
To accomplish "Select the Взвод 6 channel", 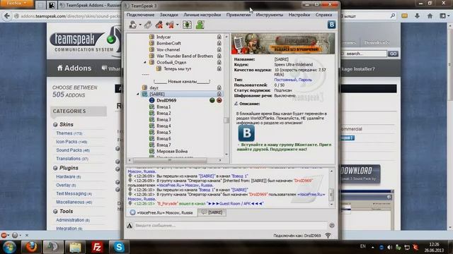I will click(164, 138).
